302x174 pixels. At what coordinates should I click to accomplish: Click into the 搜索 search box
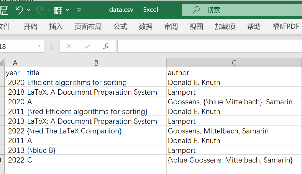click(x=242, y=10)
